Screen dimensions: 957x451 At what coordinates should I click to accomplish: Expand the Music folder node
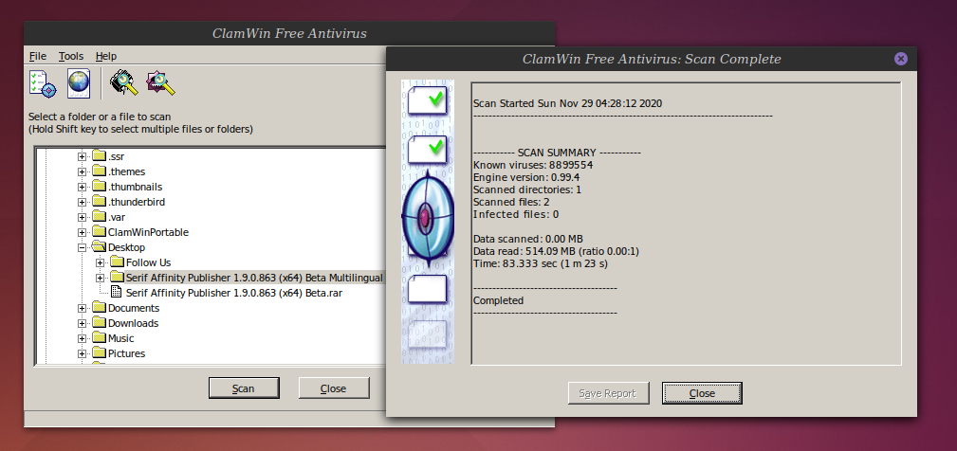click(x=82, y=339)
